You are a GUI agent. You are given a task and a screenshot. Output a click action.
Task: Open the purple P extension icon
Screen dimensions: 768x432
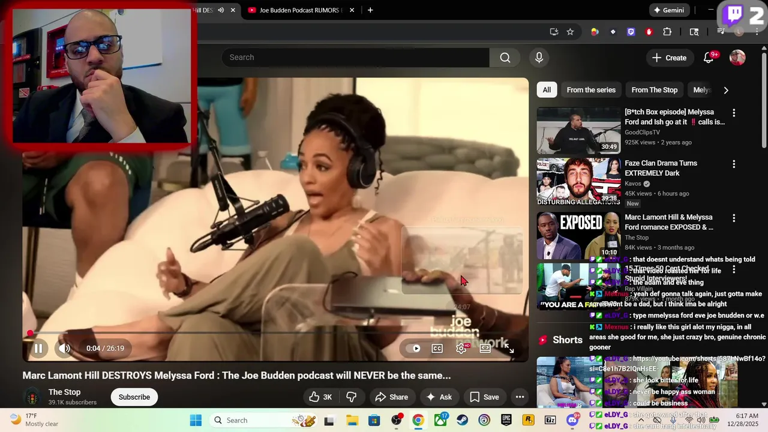click(631, 32)
